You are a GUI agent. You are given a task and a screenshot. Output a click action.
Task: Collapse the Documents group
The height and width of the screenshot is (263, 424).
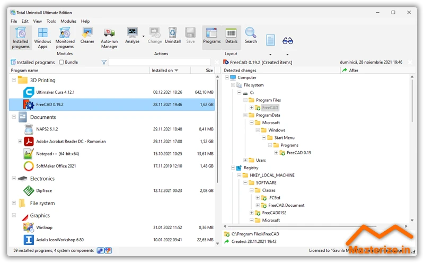pyautogui.click(x=14, y=117)
